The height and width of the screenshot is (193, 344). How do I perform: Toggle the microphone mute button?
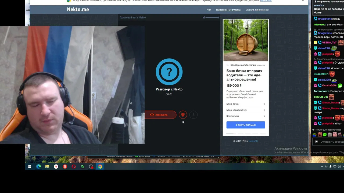click(x=193, y=115)
